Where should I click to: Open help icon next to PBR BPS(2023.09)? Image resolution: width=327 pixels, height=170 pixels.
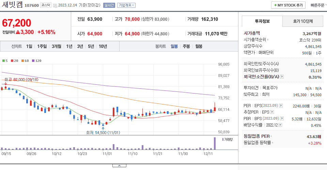click(x=282, y=119)
